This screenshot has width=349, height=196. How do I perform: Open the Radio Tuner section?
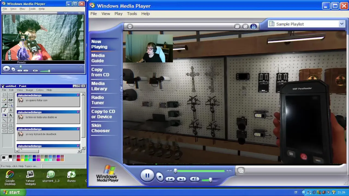click(x=98, y=100)
